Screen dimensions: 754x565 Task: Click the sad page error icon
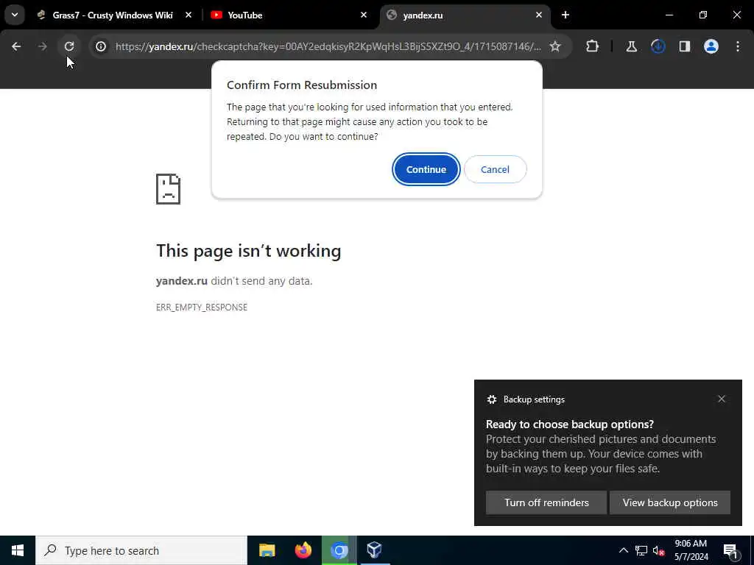pos(169,189)
